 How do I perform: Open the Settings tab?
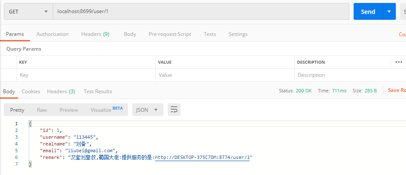pyautogui.click(x=238, y=34)
